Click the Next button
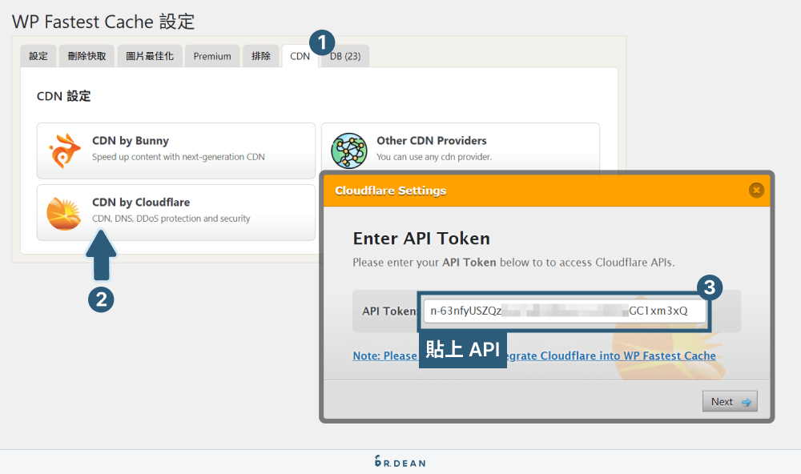The height and width of the screenshot is (474, 801). point(729,401)
